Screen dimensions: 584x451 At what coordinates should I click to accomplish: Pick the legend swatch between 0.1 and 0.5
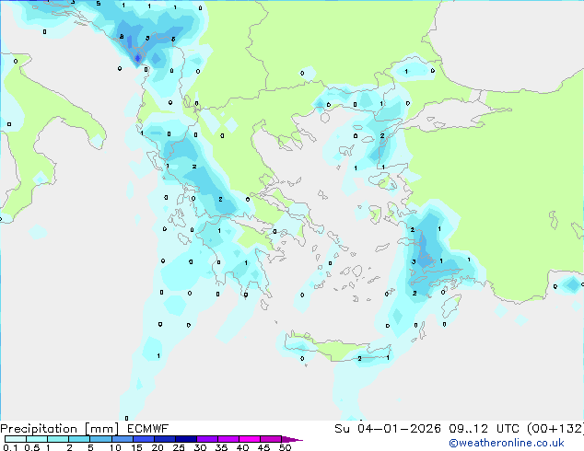point(16,439)
